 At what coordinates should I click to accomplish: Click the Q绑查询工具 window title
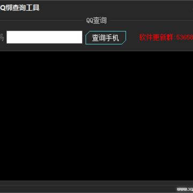tap(19, 8)
